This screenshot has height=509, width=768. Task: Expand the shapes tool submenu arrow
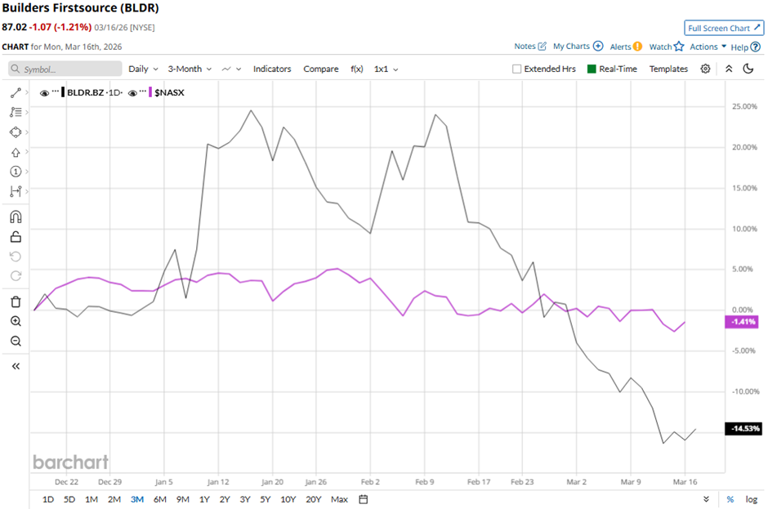tap(26, 132)
